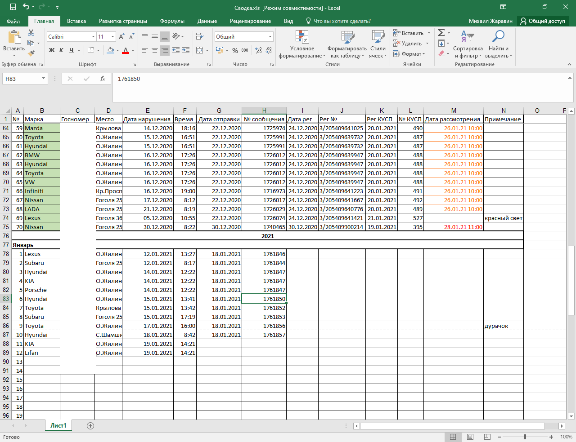576x442 pixels.
Task: Open the number format Общий dropdown
Action: pyautogui.click(x=270, y=37)
